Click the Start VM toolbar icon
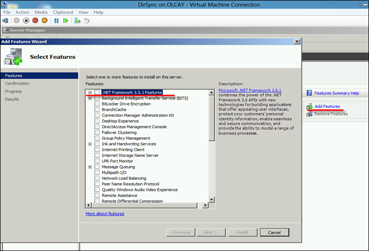This screenshot has height=251, width=369. click(16, 20)
